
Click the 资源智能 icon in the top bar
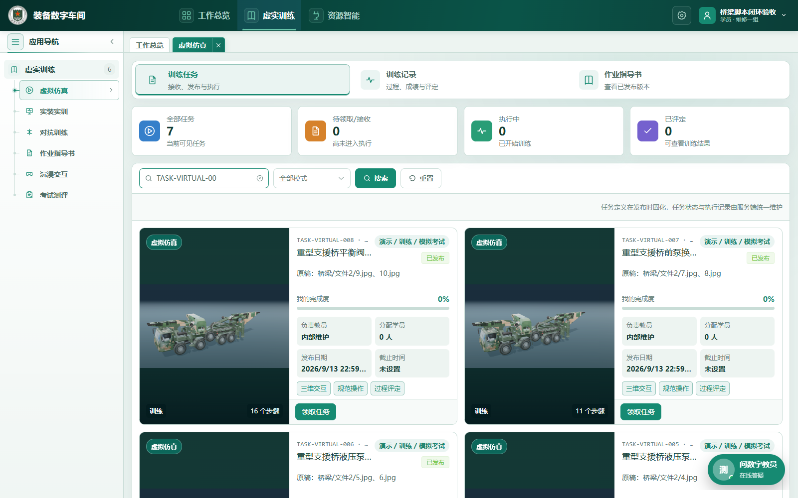tap(316, 15)
